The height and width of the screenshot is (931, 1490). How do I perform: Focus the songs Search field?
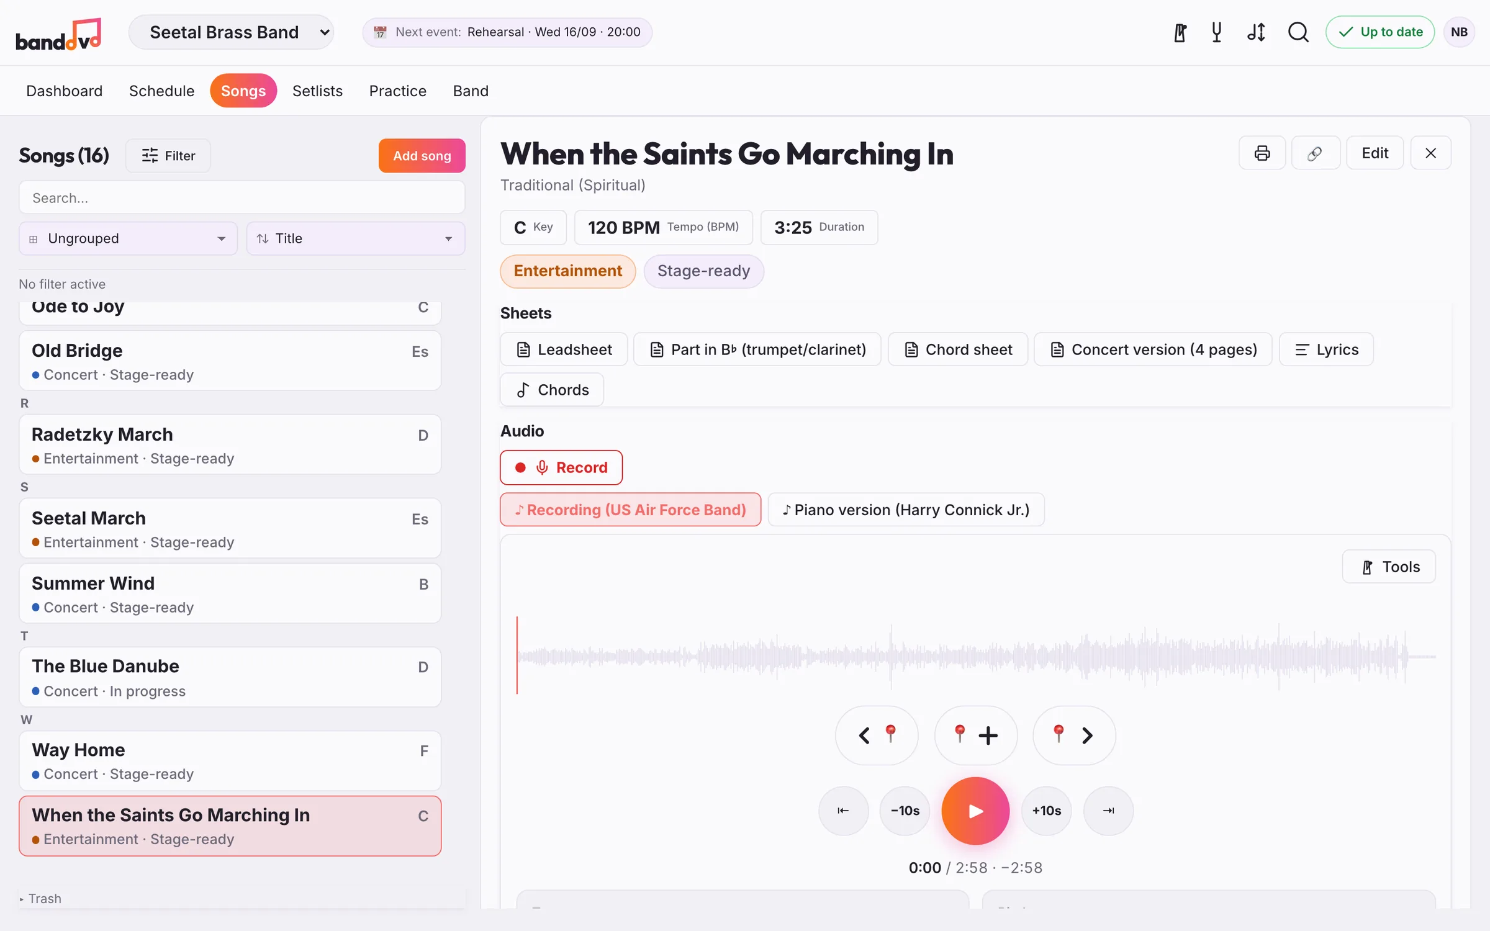click(x=242, y=198)
